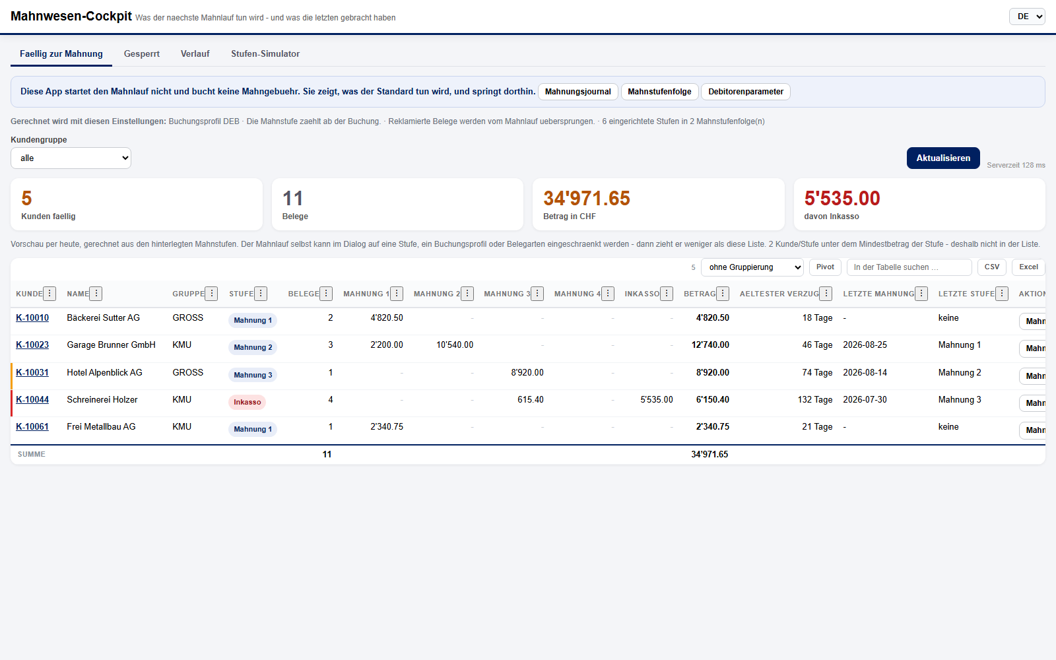Click the Aktualisieren button
1056x660 pixels.
tap(943, 158)
